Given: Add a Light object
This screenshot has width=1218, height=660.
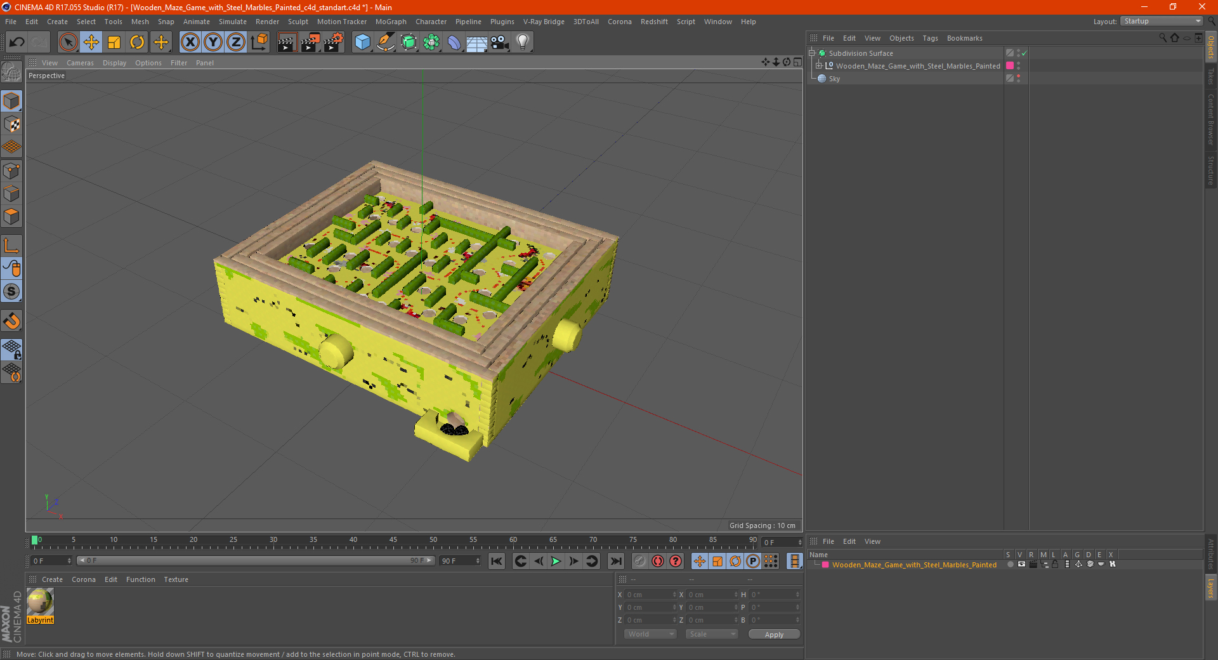Looking at the screenshot, I should 523,43.
